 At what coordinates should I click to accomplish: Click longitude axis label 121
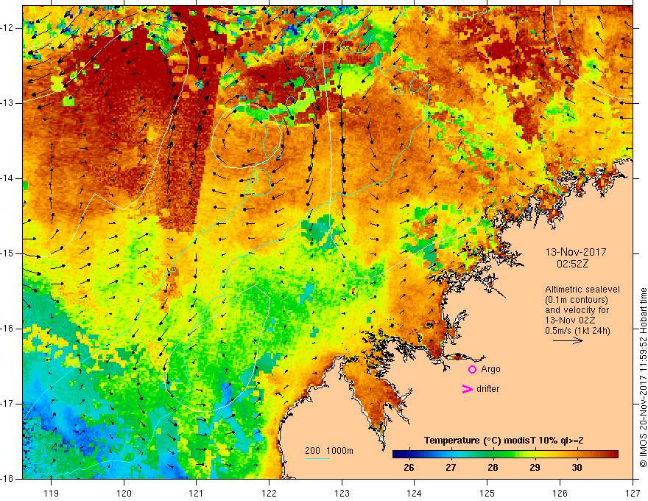pyautogui.click(x=197, y=493)
